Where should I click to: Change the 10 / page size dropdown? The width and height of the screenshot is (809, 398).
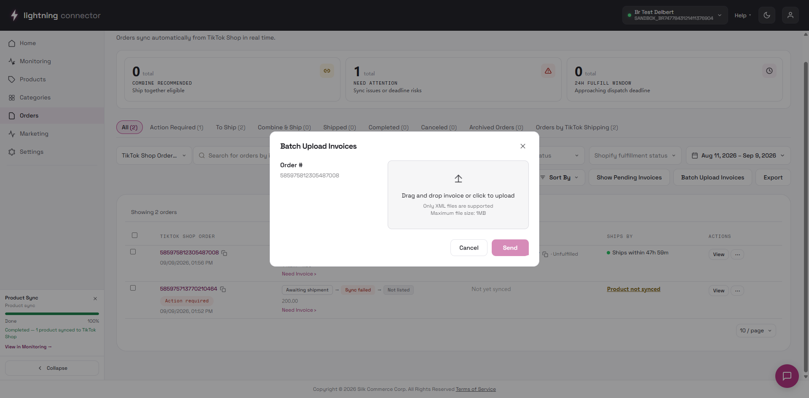point(756,331)
